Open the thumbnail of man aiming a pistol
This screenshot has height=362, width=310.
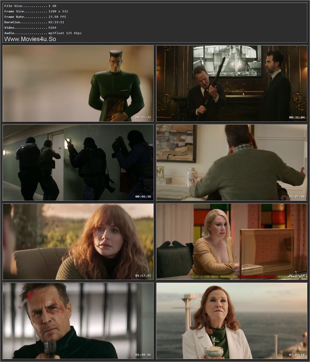78,321
